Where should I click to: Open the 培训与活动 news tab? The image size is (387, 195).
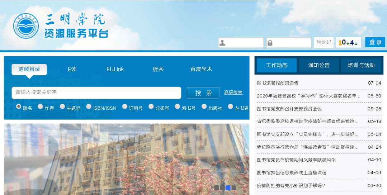coord(361,65)
